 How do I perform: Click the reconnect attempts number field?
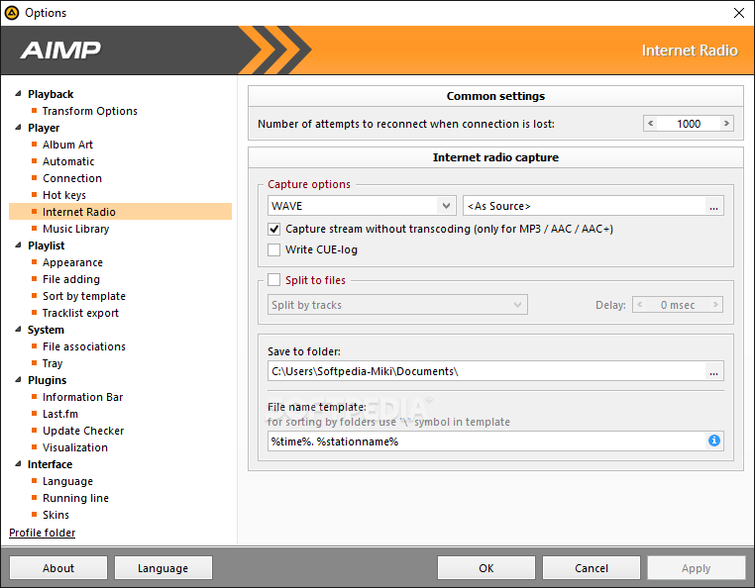(689, 124)
